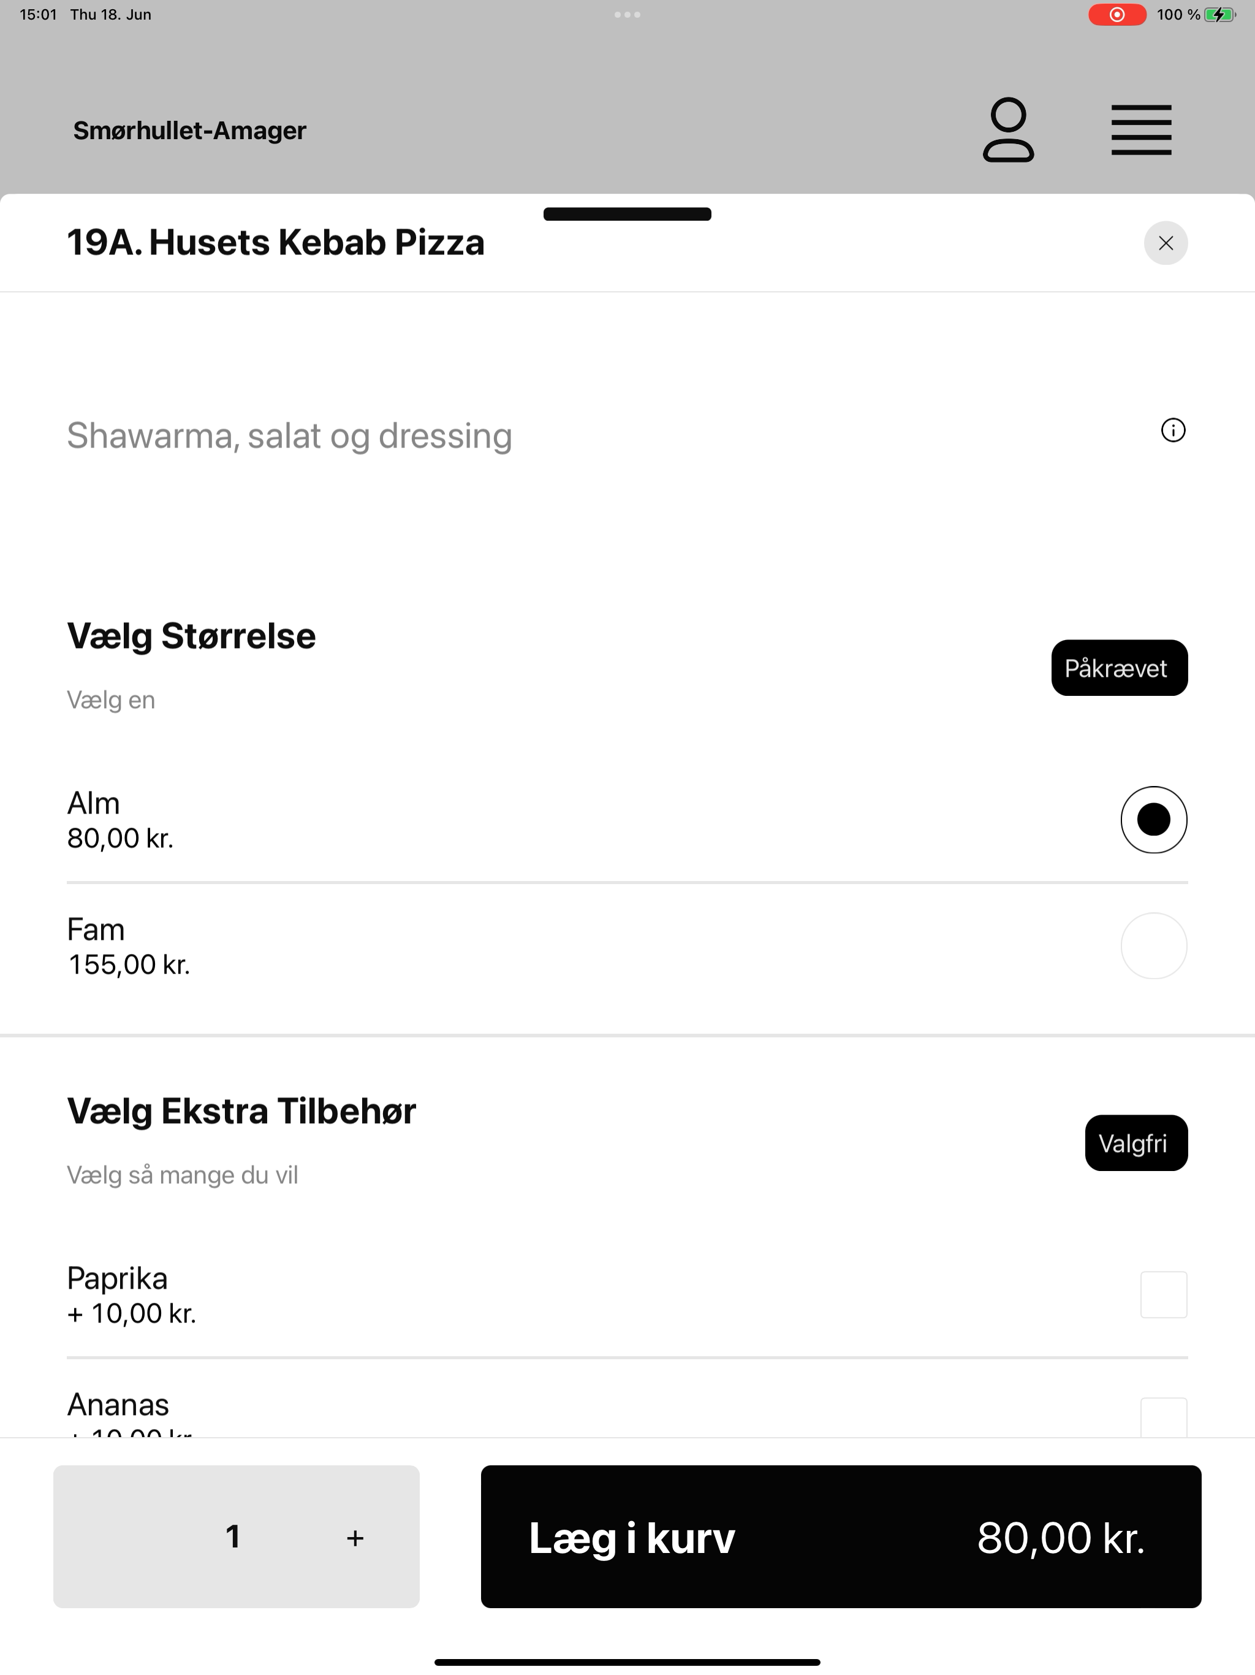This screenshot has width=1255, height=1675.
Task: Open the hamburger menu icon
Action: coord(1140,130)
